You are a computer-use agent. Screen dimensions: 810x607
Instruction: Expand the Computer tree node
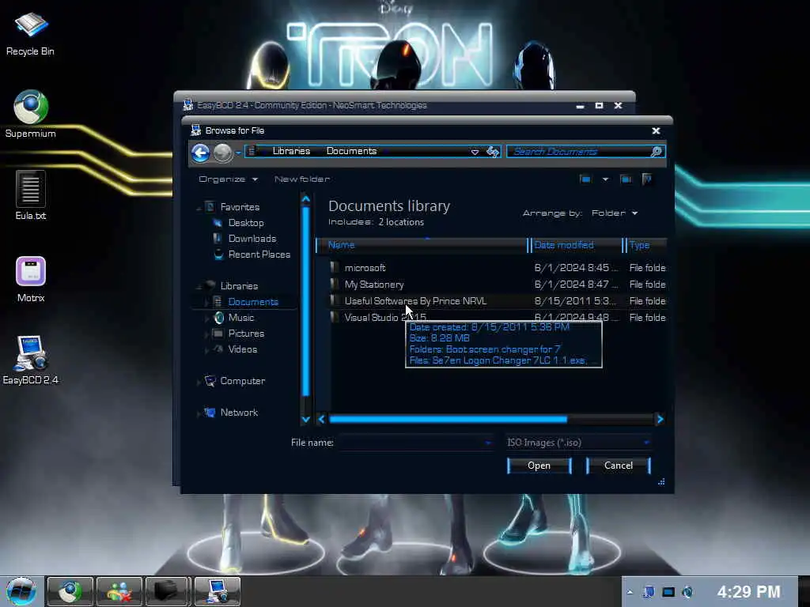tap(199, 382)
